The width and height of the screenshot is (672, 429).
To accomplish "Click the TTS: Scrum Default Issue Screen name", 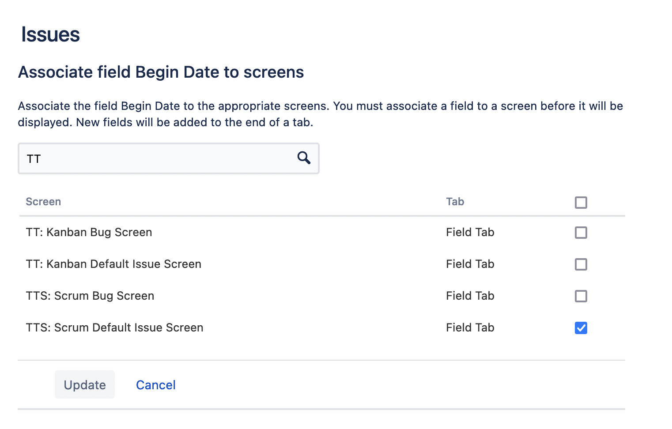I will [114, 327].
